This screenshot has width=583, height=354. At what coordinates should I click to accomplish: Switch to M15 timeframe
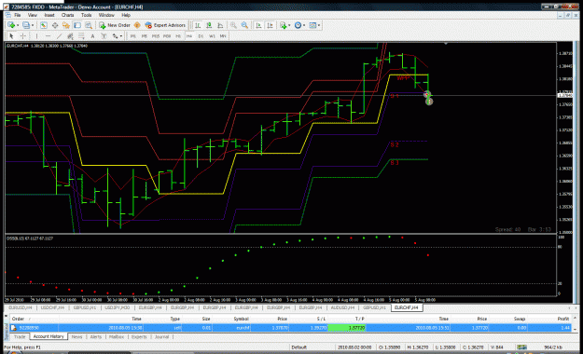156,36
